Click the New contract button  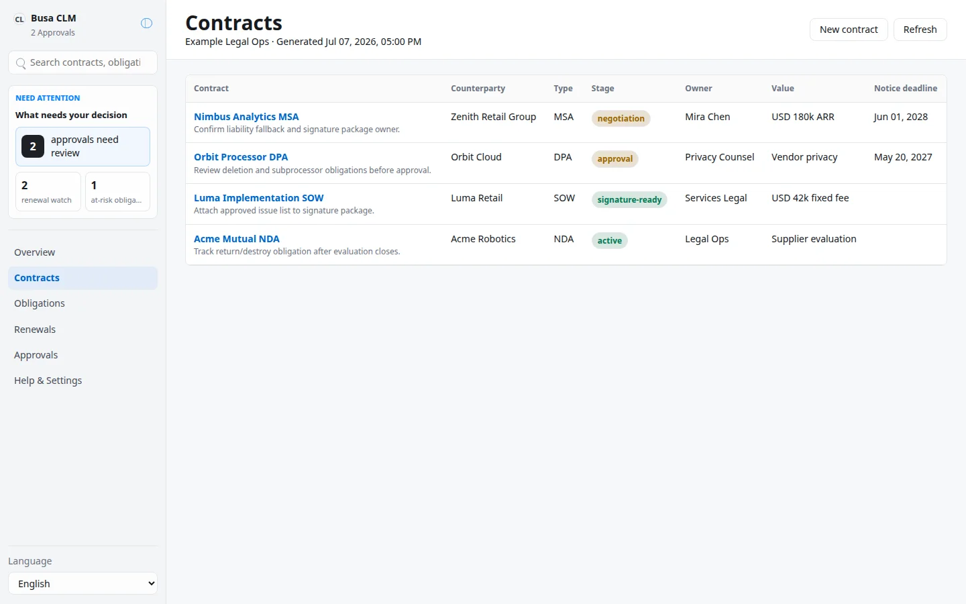[849, 30]
